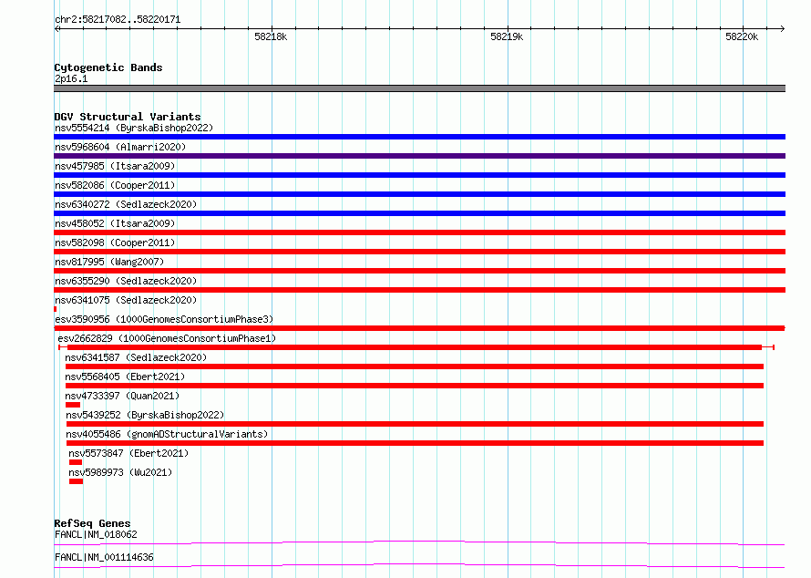This screenshot has height=578, width=811.
Task: Open variant nsv5554214 (ByrskaBishop2022) label
Action: click(x=134, y=128)
